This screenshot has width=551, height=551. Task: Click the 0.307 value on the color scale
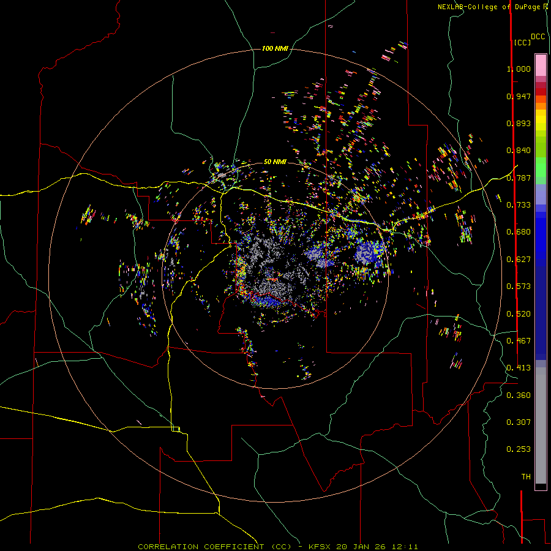519,422
